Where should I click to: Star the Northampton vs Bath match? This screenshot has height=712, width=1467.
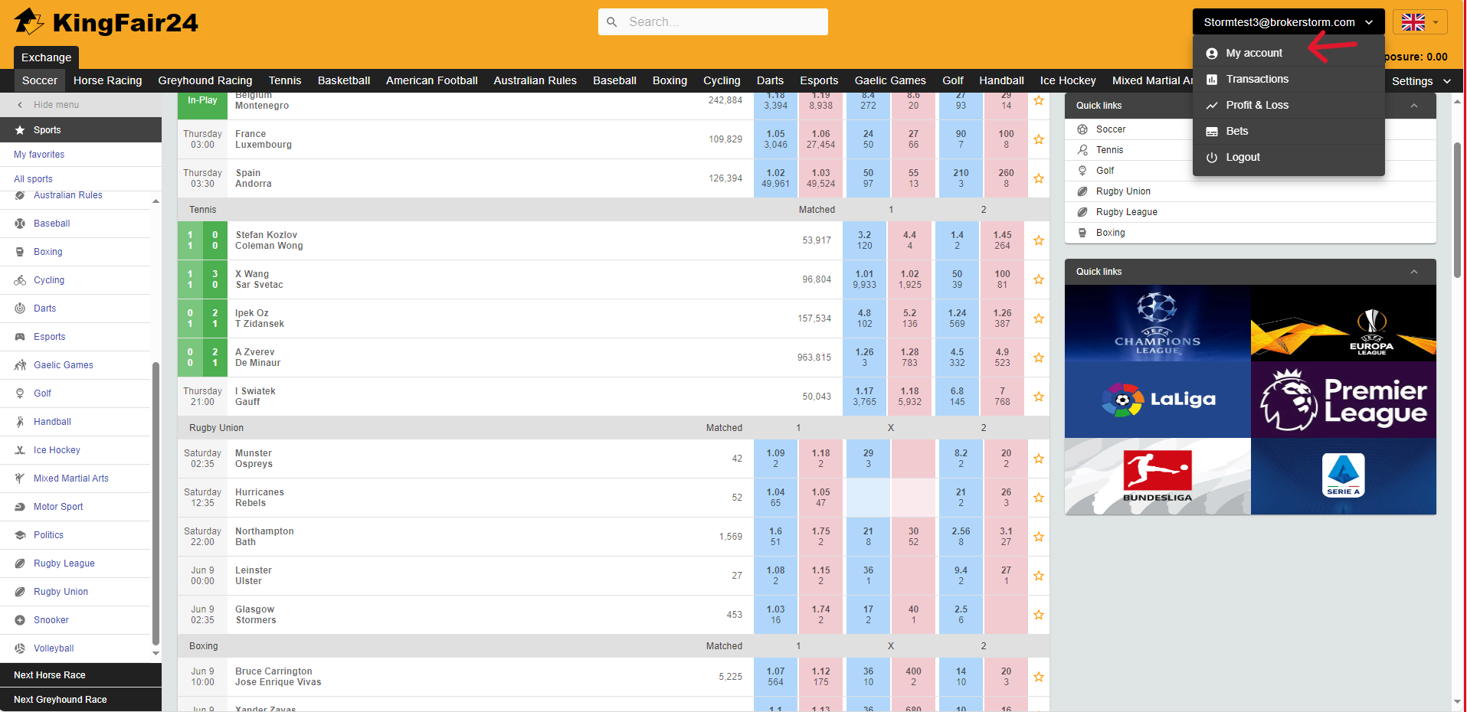1039,537
